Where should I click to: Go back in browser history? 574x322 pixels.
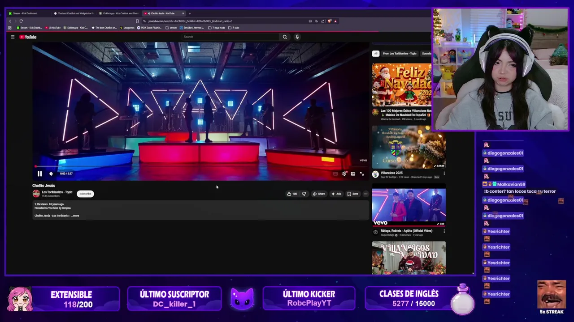(x=10, y=21)
